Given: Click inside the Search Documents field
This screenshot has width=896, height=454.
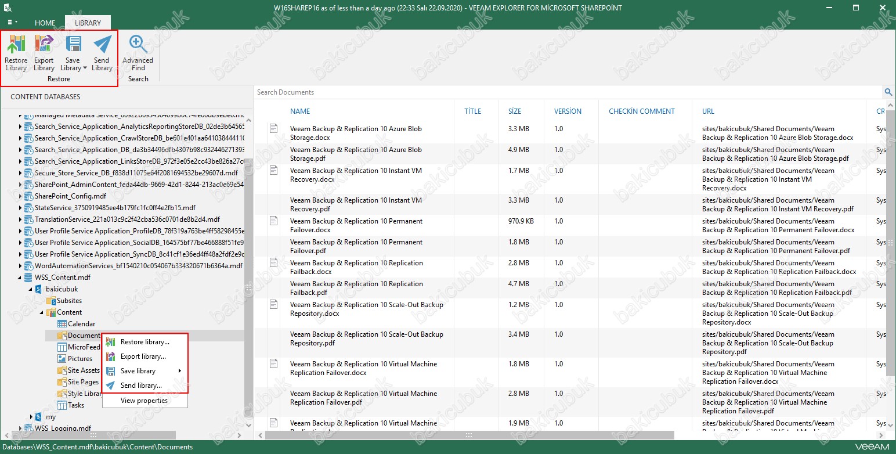Looking at the screenshot, I should 569,92.
